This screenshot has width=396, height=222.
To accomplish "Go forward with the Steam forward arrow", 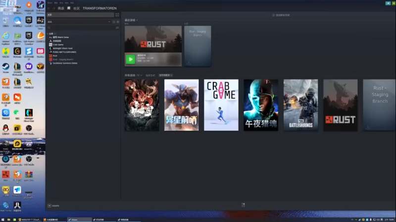I will (53, 8).
